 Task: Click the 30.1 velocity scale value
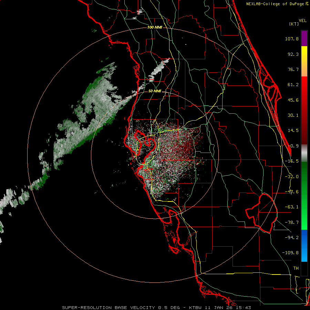tap(293, 115)
